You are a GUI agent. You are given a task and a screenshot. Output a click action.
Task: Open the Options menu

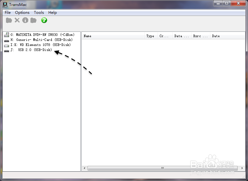point(22,13)
